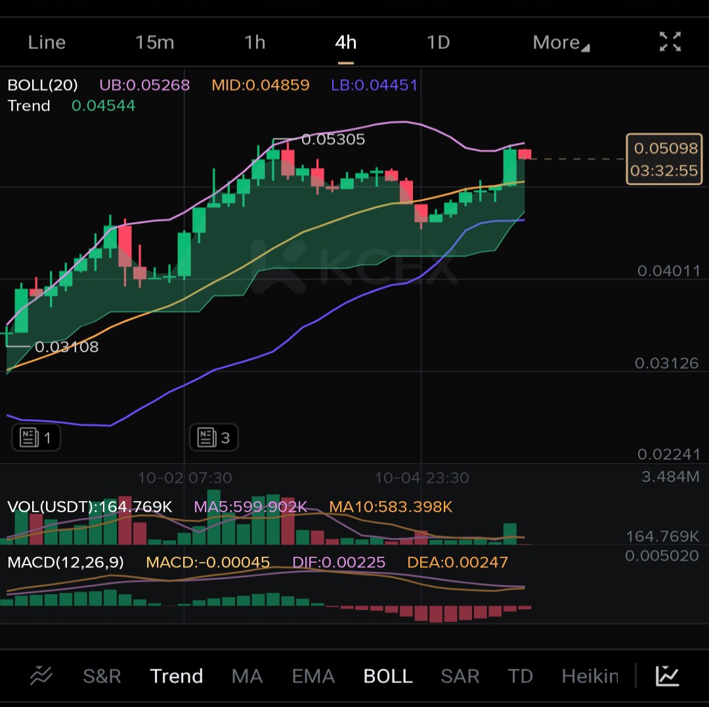
Task: Toggle the Trend indicator off
Action: point(177,676)
